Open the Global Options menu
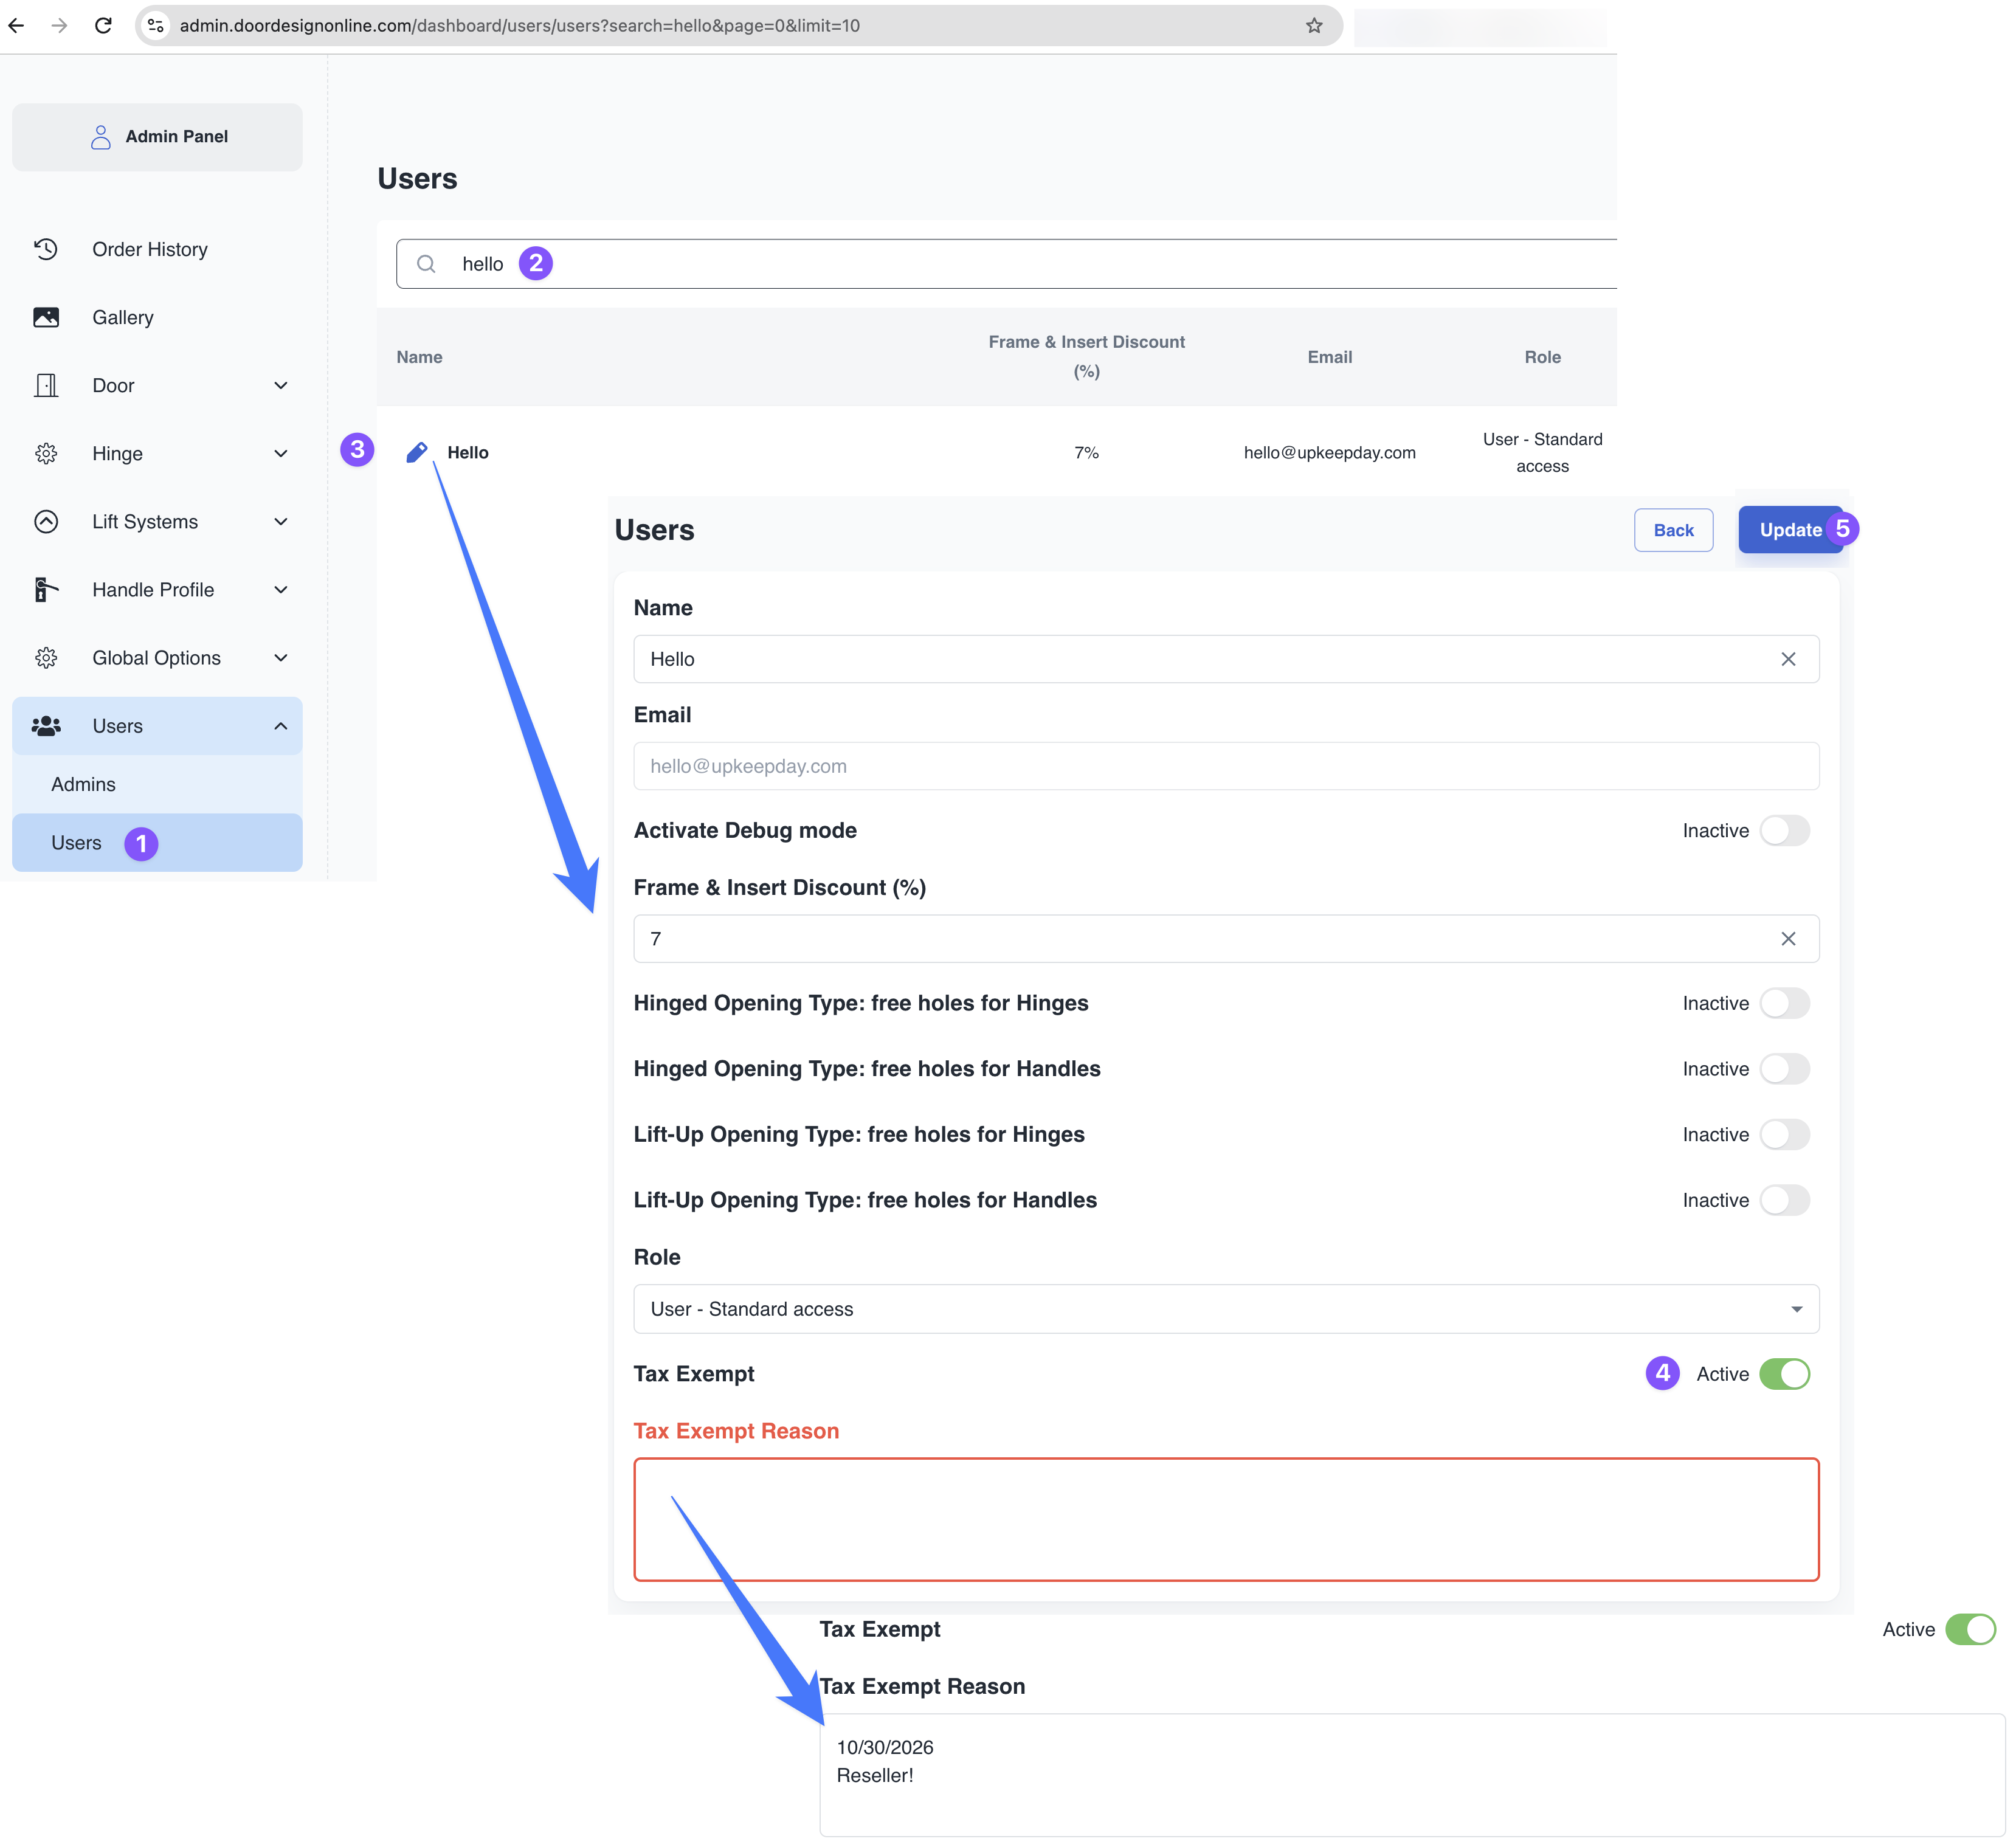This screenshot has height=1847, width=2016. tap(157, 657)
